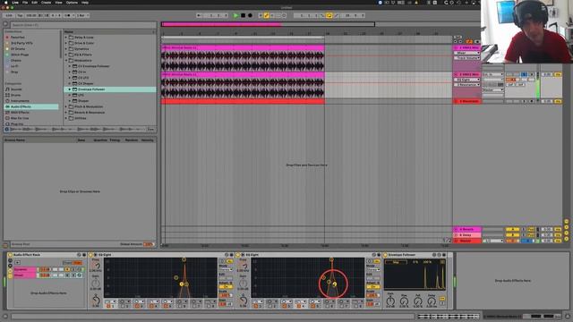Toggle Delay return track activator
The width and height of the screenshot is (573, 322).
(x=512, y=235)
